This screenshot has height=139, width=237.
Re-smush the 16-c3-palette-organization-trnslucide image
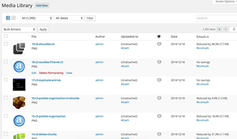(202, 102)
